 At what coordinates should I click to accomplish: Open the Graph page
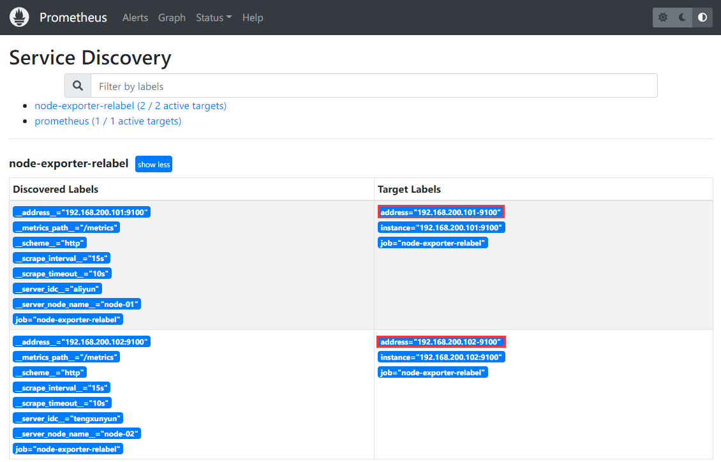[x=172, y=17]
